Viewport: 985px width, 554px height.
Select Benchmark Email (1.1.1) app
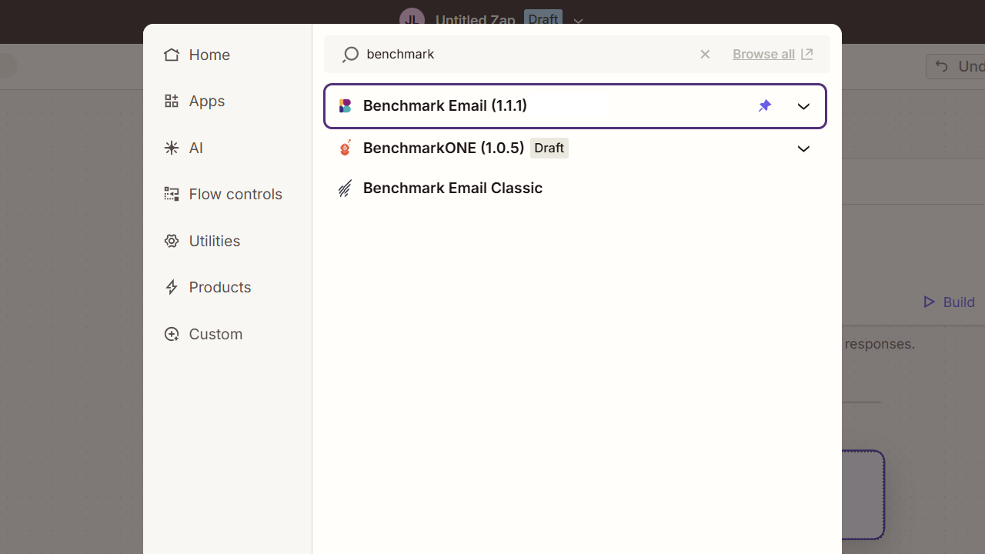pyautogui.click(x=575, y=106)
